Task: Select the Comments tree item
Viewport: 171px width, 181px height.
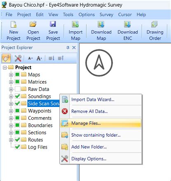Action: click(x=40, y=118)
